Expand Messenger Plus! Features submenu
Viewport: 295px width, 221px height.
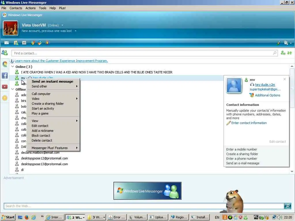tap(53, 148)
